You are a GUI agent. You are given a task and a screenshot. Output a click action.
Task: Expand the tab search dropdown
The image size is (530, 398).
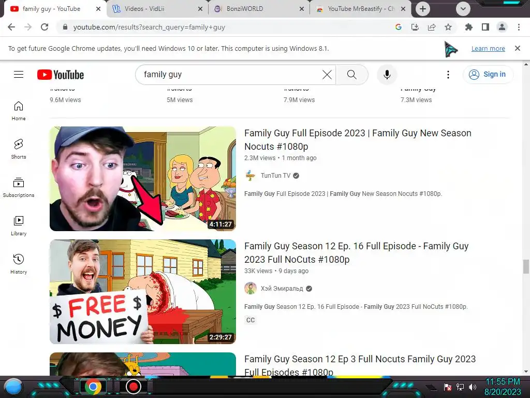point(463,9)
